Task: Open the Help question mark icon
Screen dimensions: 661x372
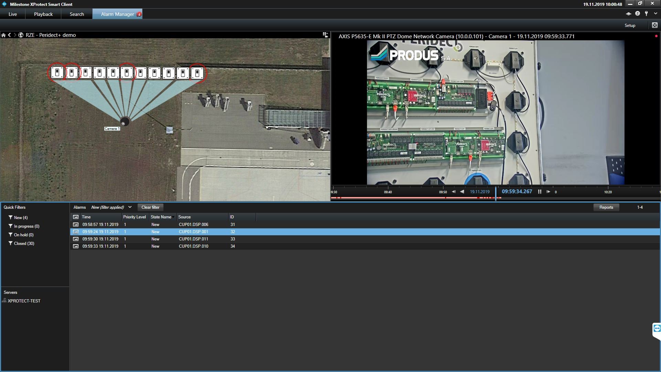Action: tap(638, 13)
